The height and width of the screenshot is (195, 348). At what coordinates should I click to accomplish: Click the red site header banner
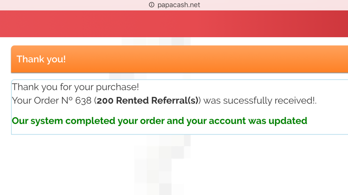(174, 24)
